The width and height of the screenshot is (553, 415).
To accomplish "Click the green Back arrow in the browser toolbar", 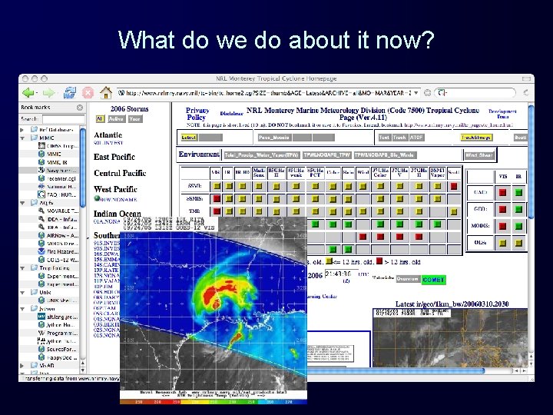I will [x=28, y=93].
